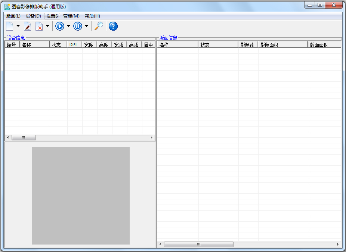The width and height of the screenshot is (346, 252).
Task: Click the device table 名称 column header
Action: coord(35,45)
